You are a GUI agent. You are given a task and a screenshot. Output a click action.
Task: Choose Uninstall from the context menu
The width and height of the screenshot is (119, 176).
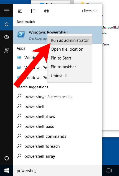coord(70,76)
